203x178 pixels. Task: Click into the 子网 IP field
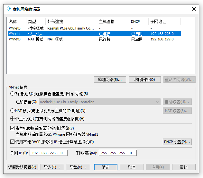click(48, 153)
